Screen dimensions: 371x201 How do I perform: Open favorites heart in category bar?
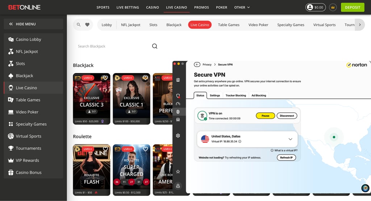tap(87, 25)
